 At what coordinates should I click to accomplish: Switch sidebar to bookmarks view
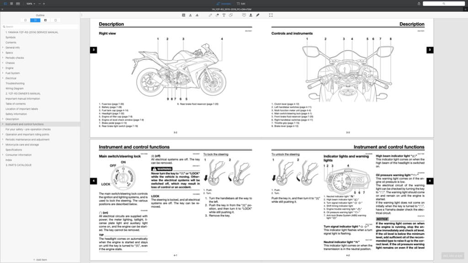[26, 20]
